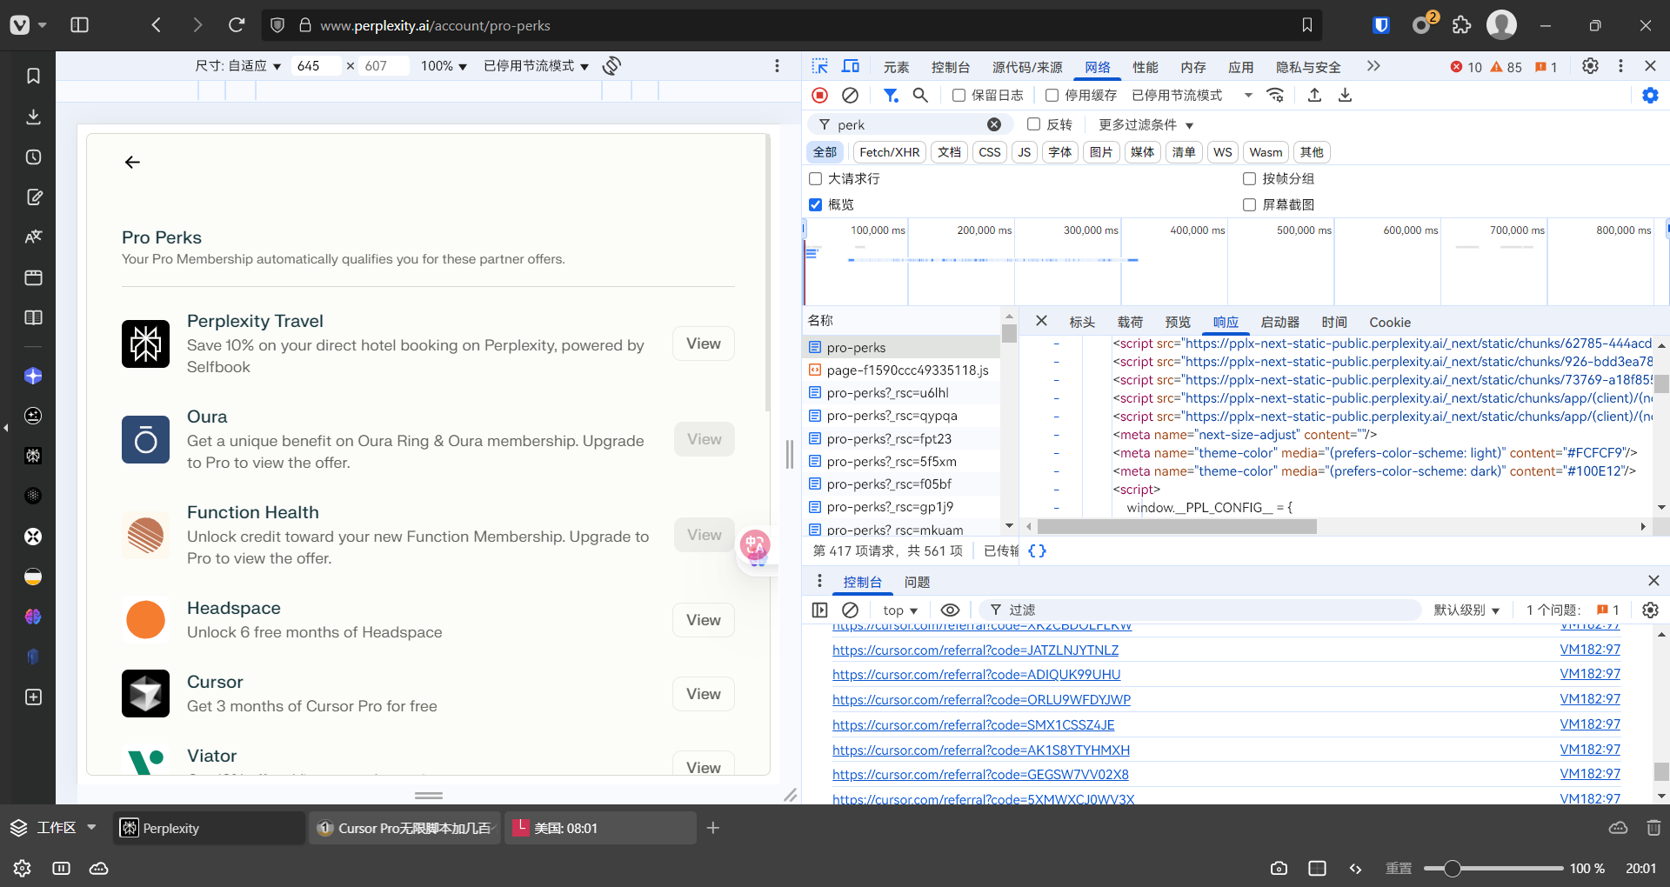Open the 标头 tab of the request
Viewport: 1670px width, 887px height.
pyautogui.click(x=1081, y=323)
